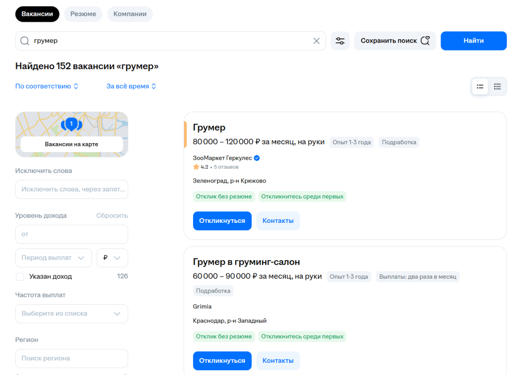Open the Компании tab
Viewport: 532px width, 375px height.
pyautogui.click(x=130, y=14)
